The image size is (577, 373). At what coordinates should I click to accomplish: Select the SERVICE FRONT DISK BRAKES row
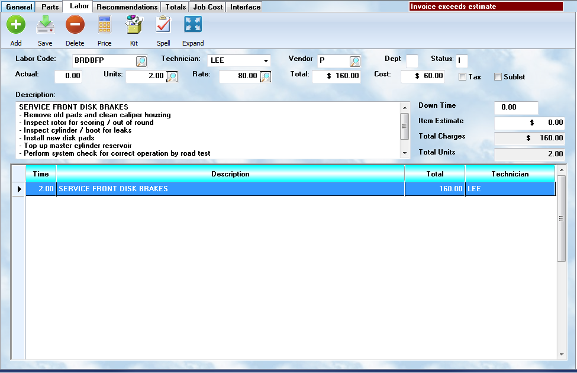231,189
